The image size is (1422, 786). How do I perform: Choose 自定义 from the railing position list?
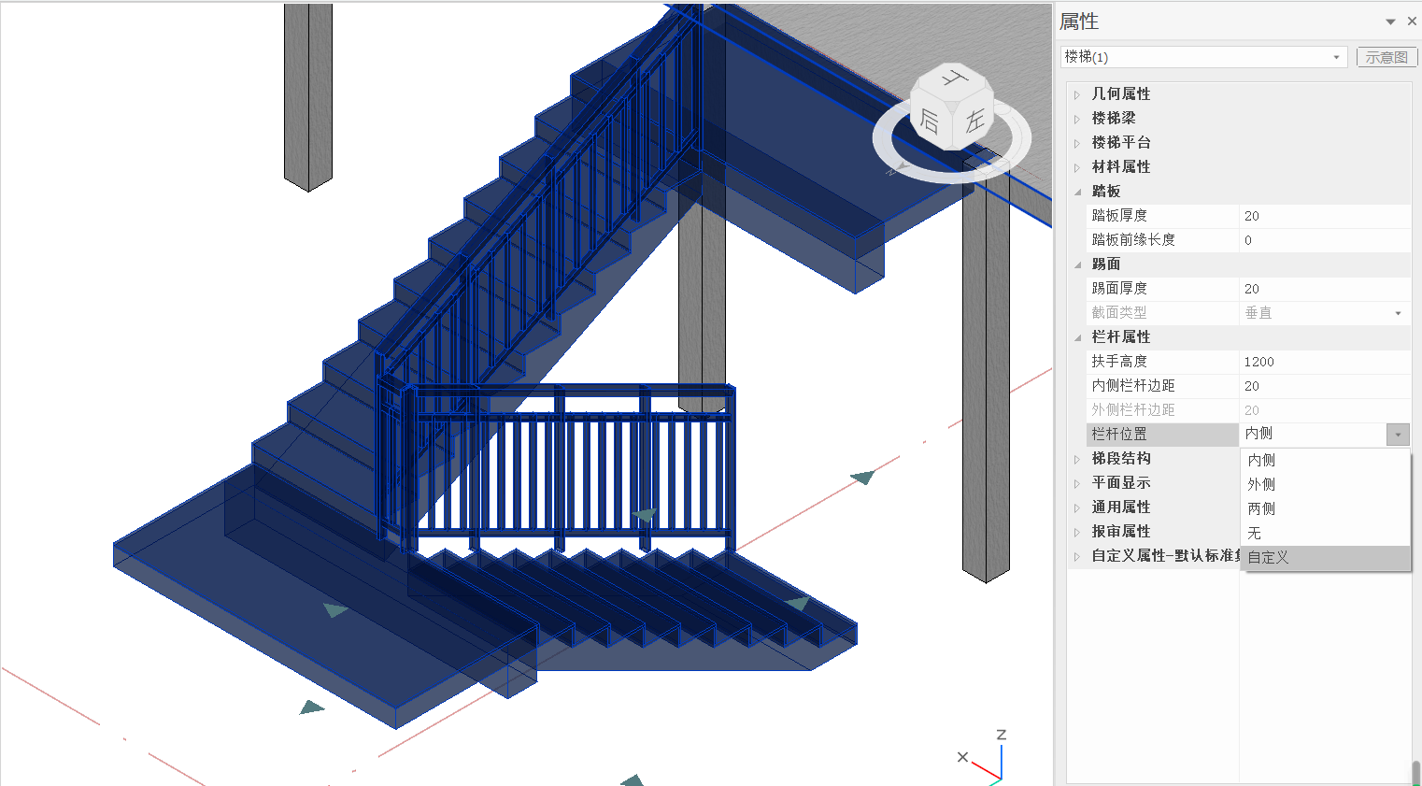(x=1325, y=557)
